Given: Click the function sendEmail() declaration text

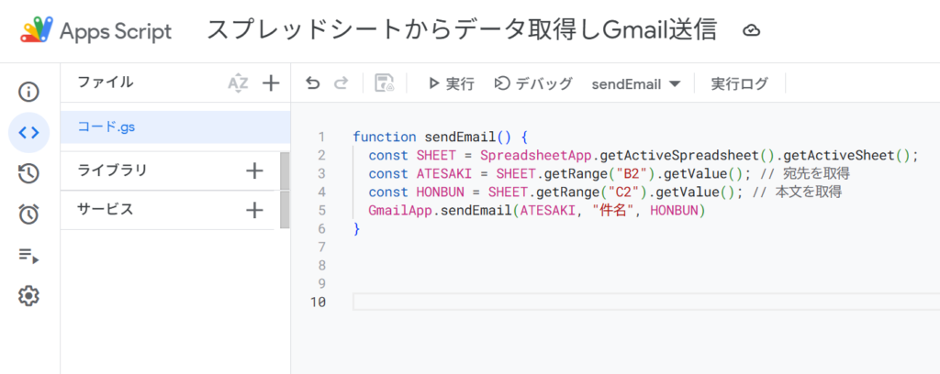Looking at the screenshot, I should [440, 137].
